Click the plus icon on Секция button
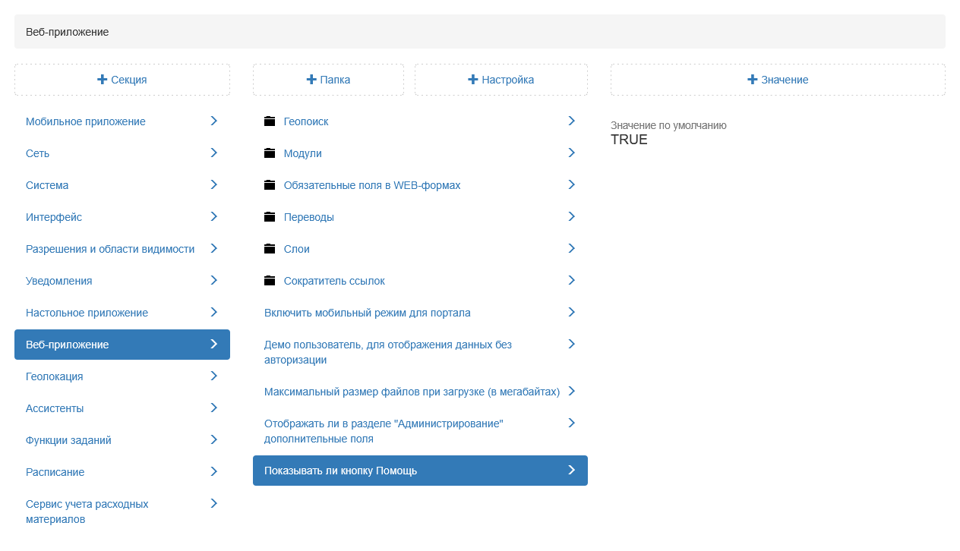 [x=103, y=80]
